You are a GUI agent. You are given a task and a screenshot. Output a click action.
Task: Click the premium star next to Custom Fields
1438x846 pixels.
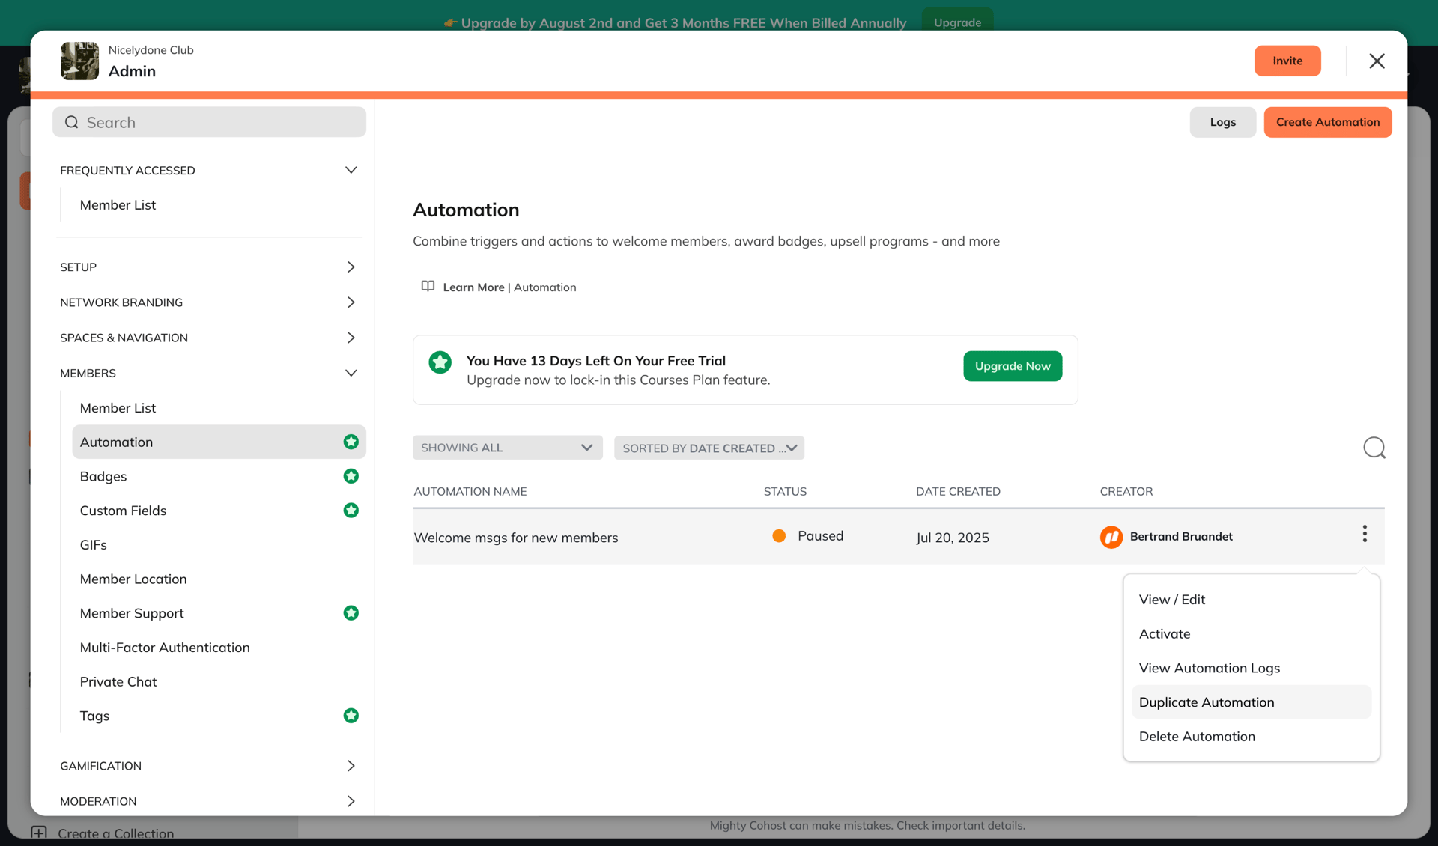click(351, 510)
